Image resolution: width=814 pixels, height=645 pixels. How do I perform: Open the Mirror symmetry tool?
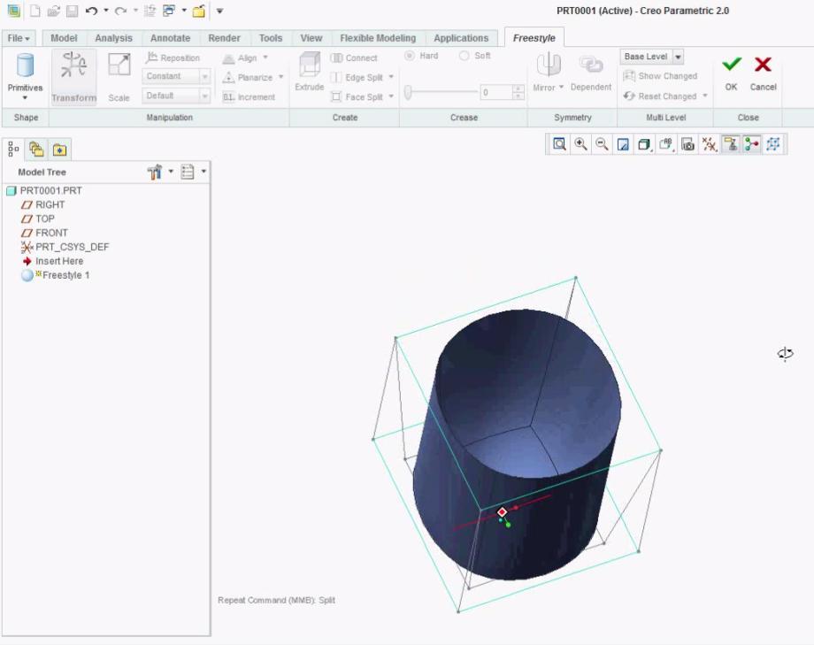(x=549, y=72)
